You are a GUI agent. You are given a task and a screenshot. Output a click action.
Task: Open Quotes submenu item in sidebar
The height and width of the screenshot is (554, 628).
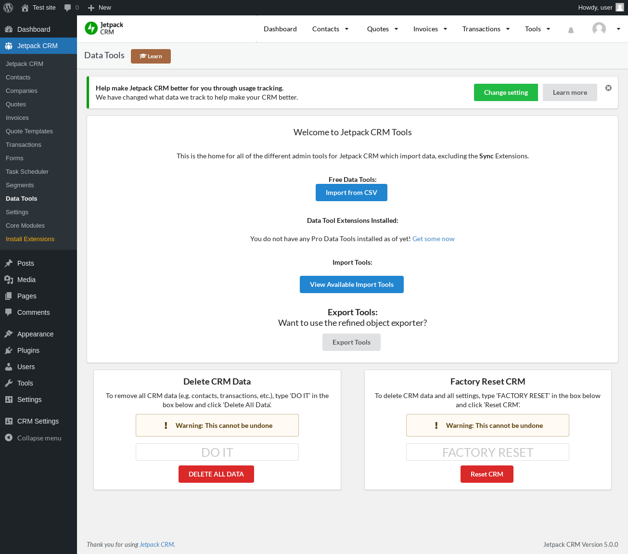[x=38, y=104]
